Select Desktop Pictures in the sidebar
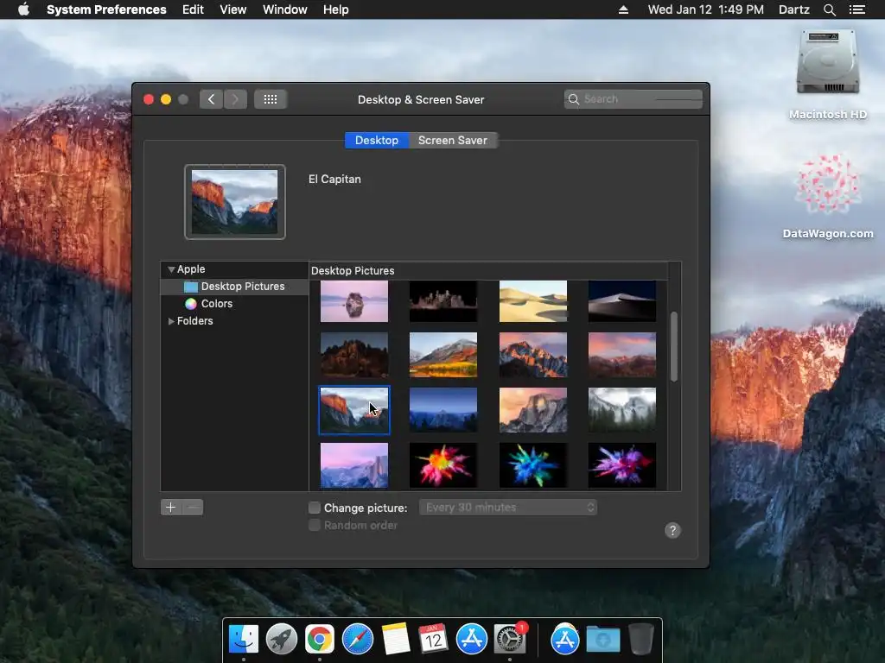The height and width of the screenshot is (663, 885). [235, 287]
